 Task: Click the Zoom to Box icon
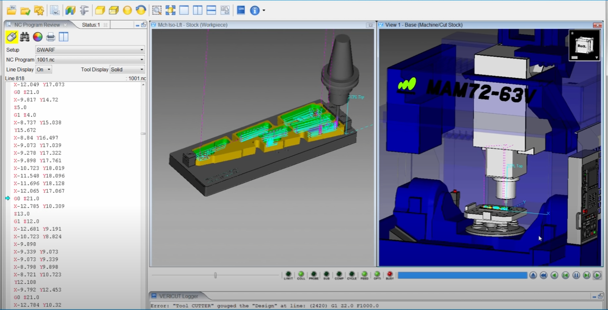[157, 10]
